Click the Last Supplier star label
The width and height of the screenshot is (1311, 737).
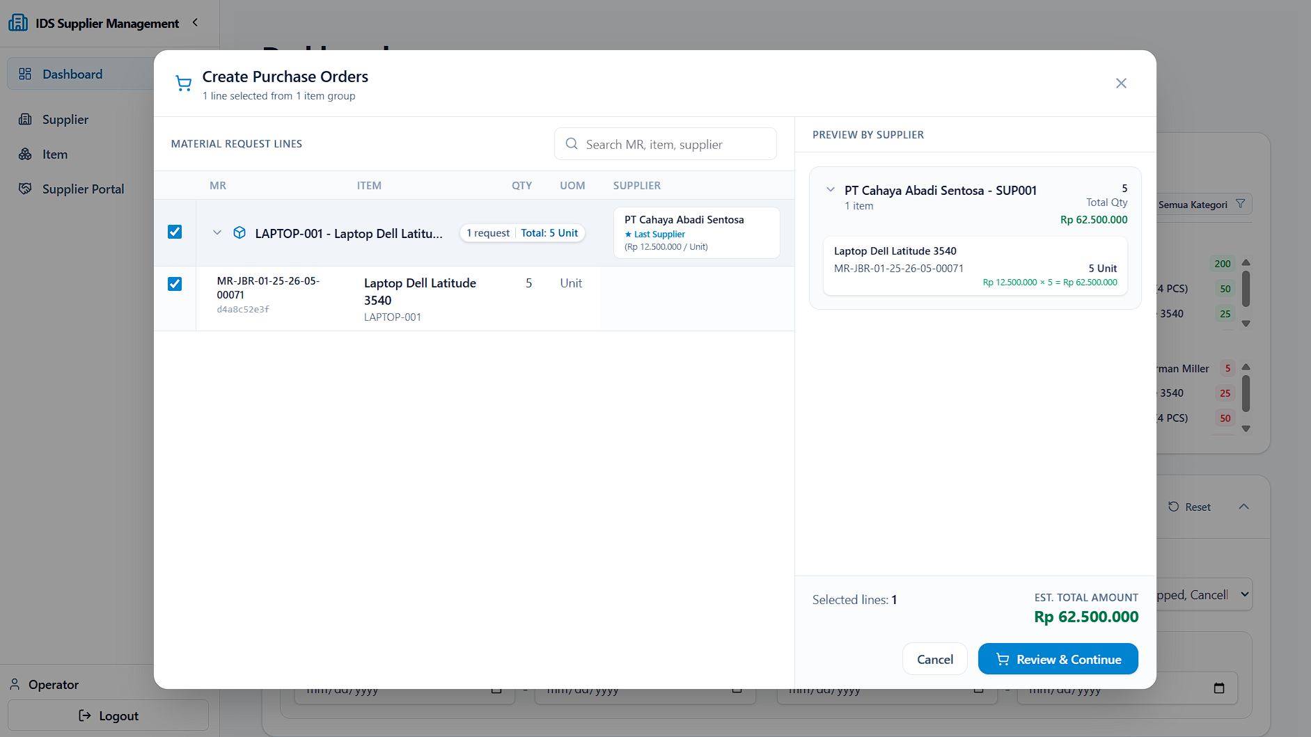pyautogui.click(x=654, y=234)
